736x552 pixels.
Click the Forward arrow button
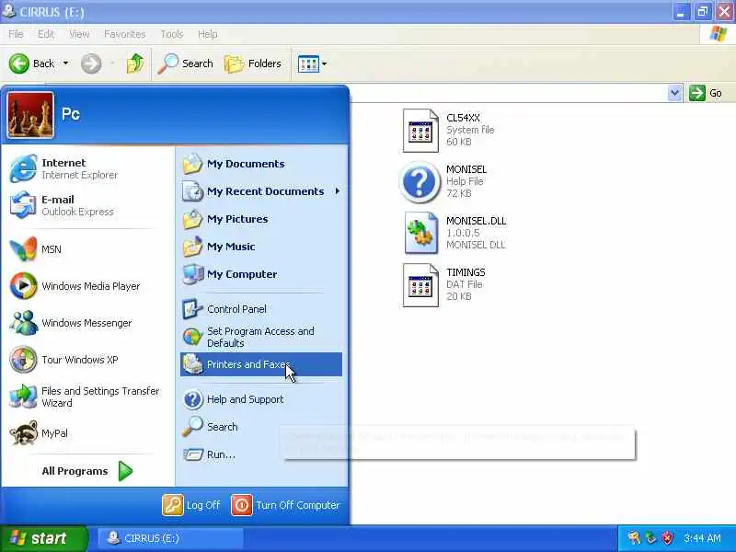click(x=91, y=63)
